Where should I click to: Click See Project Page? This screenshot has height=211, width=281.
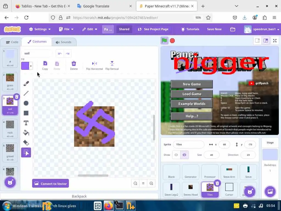153,29
